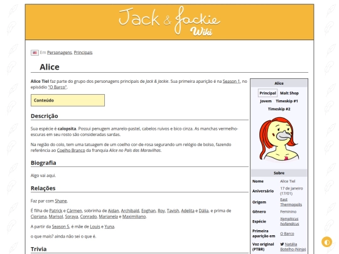Open the Personagens category link
Image resolution: width=339 pixels, height=254 pixels.
59,53
